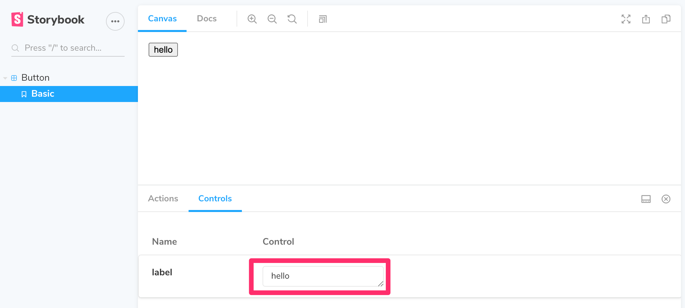Screen dimensions: 685x308
Task: Collapse the Button component tree
Action: click(5, 78)
